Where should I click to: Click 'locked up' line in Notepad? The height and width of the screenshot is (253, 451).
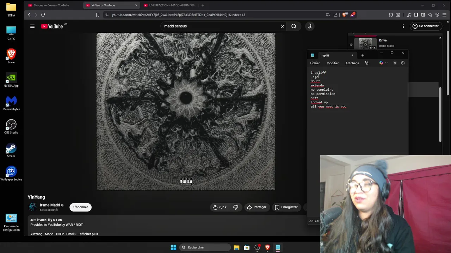point(319,102)
